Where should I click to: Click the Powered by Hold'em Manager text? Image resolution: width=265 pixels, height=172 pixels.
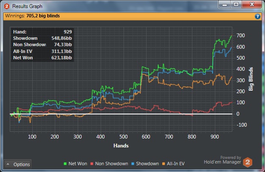coord(223,160)
